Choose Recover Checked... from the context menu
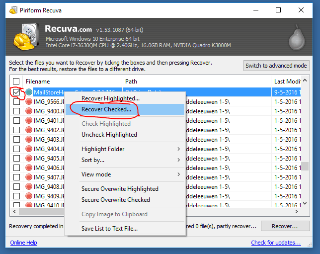 pos(125,109)
